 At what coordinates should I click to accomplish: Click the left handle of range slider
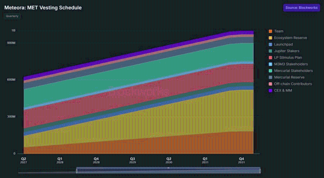(x=76, y=171)
